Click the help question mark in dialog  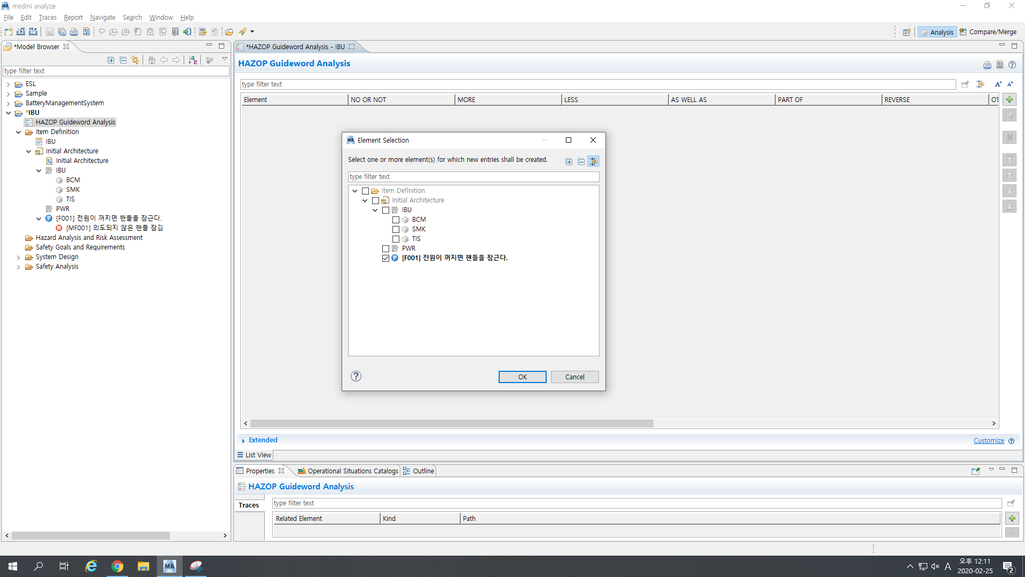[356, 376]
